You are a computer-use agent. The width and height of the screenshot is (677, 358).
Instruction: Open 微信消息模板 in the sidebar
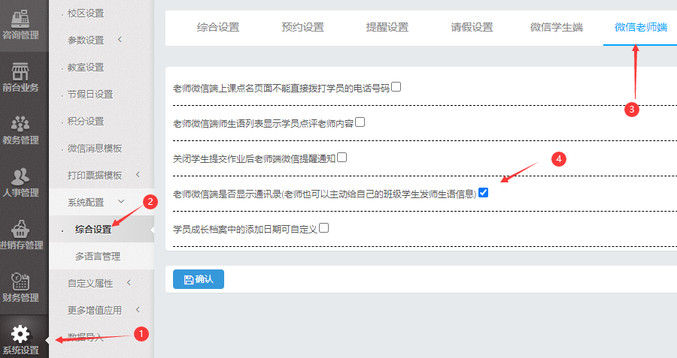tap(95, 148)
